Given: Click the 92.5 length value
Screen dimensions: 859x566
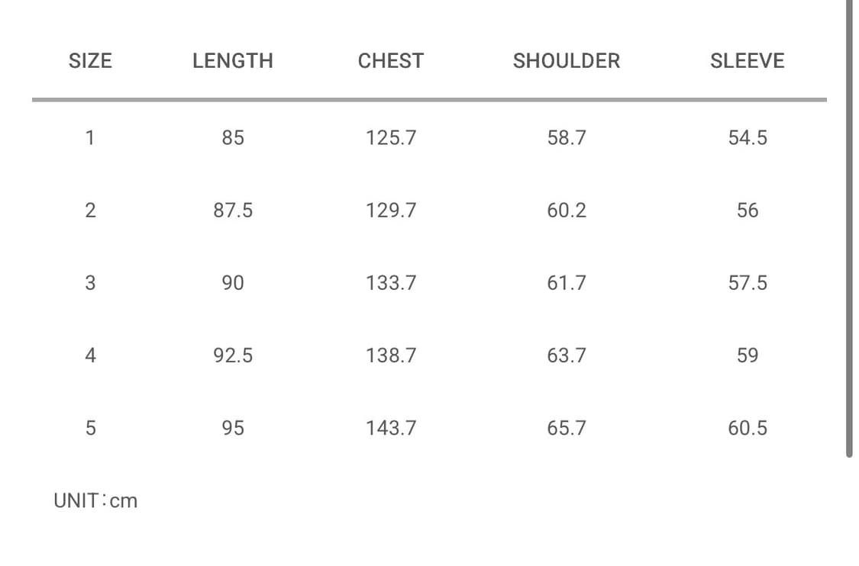Looking at the screenshot, I should click(233, 355).
